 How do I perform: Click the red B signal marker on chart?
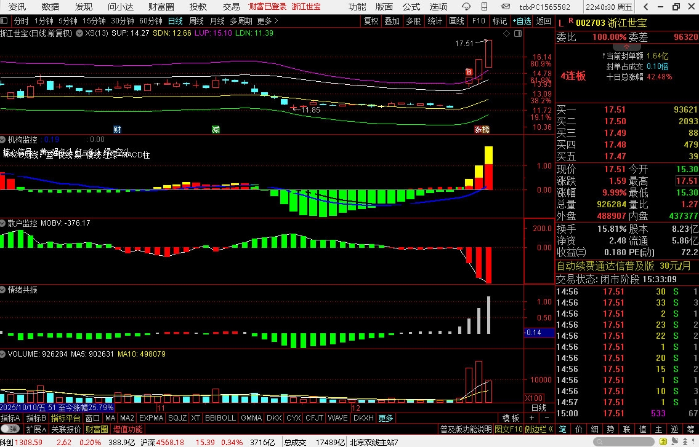point(469,72)
